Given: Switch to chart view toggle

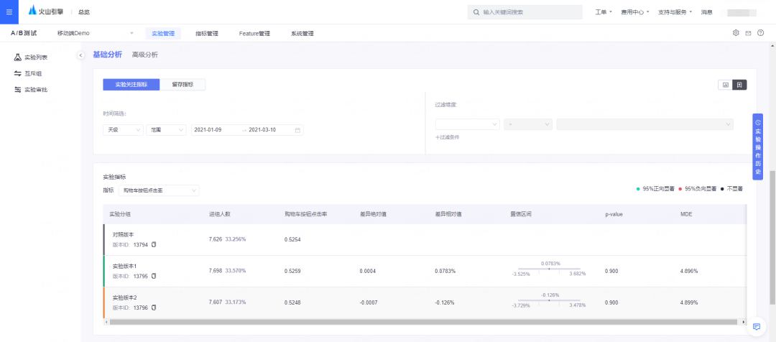Looking at the screenshot, I should pyautogui.click(x=726, y=85).
